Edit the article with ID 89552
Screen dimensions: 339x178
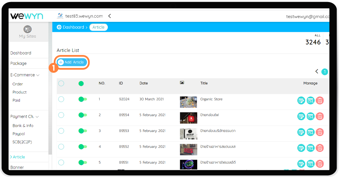[x=301, y=148]
